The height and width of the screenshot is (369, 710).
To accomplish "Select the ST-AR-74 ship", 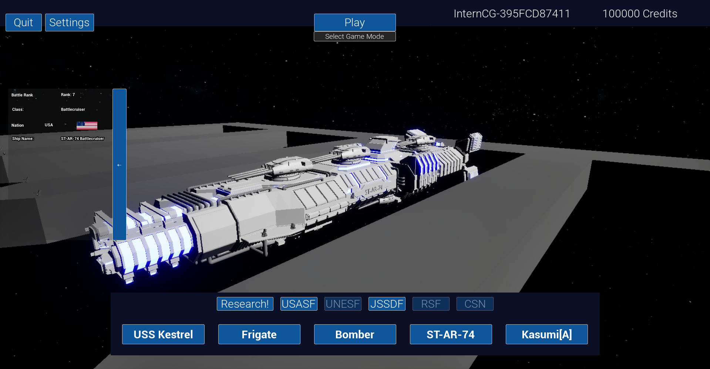I will coord(451,334).
